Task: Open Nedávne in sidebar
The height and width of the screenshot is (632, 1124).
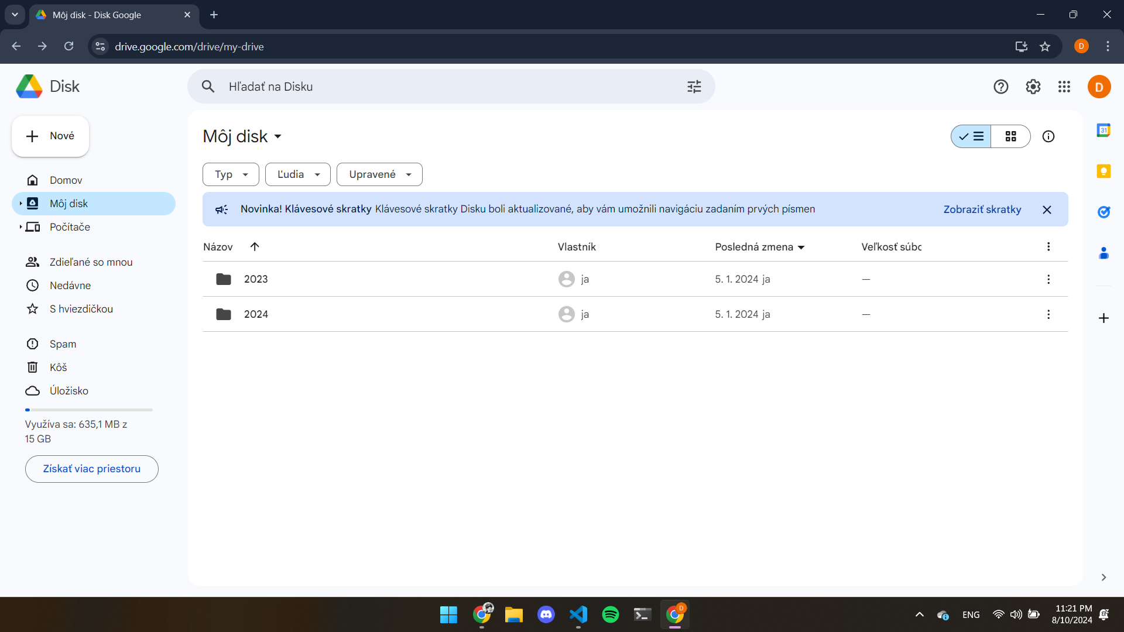Action: (x=94, y=286)
